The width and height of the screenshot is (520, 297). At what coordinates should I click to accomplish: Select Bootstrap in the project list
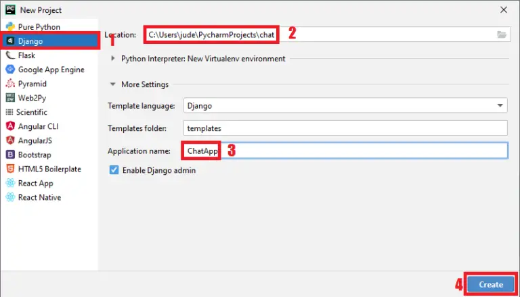(35, 155)
